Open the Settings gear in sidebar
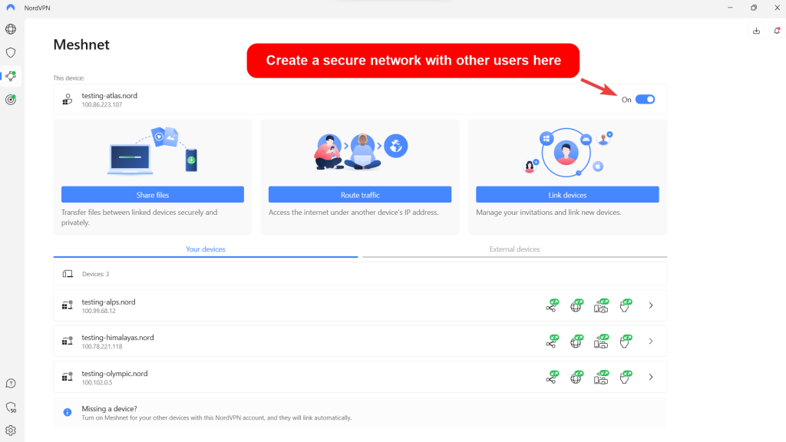The image size is (786, 442). pyautogui.click(x=11, y=430)
